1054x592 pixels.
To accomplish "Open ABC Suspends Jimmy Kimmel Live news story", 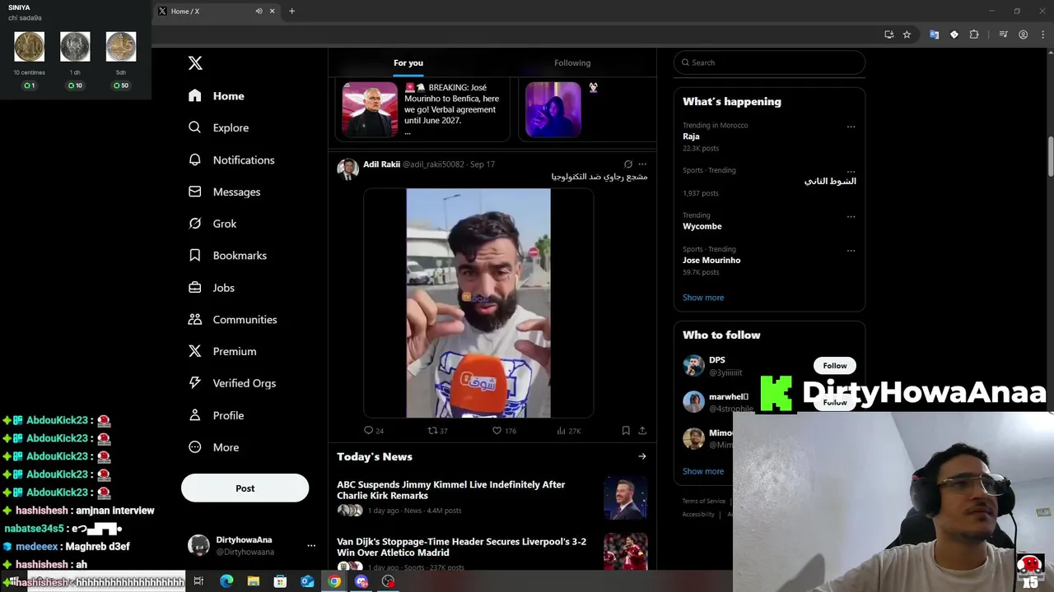I will click(492, 497).
